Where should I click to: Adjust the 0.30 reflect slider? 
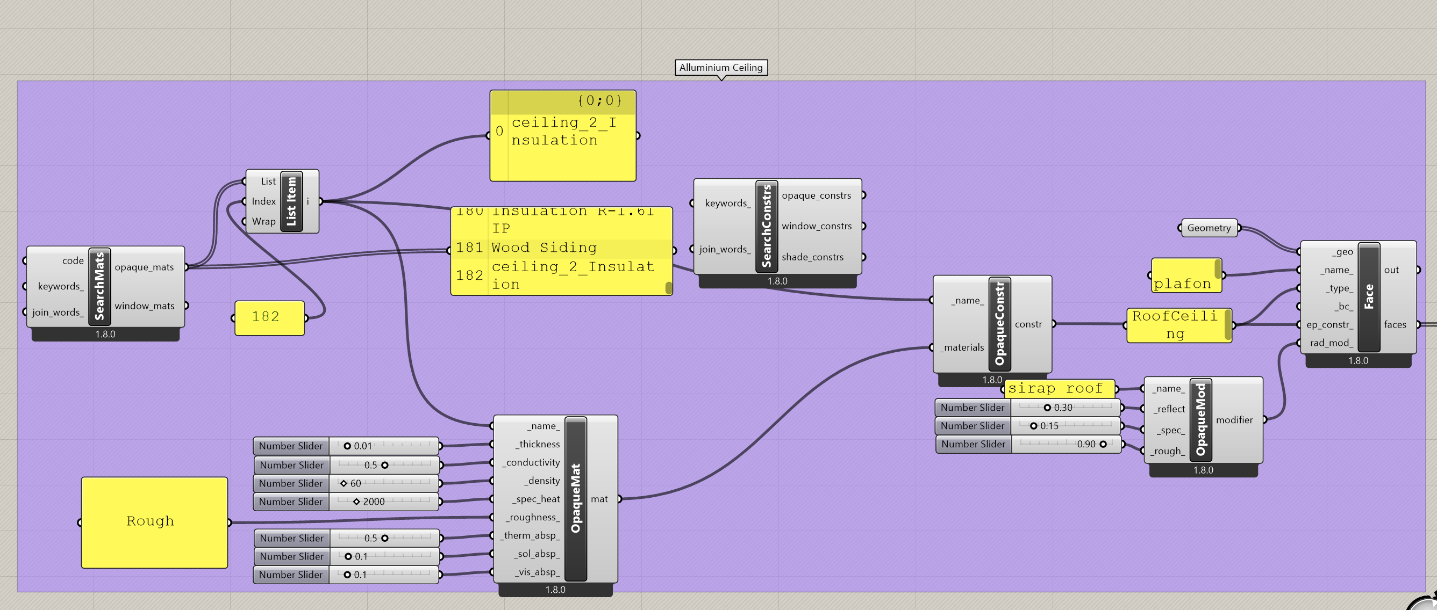pos(1028,407)
